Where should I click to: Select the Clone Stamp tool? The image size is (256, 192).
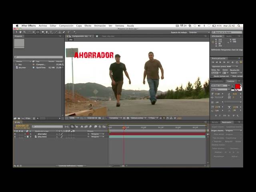(60, 32)
